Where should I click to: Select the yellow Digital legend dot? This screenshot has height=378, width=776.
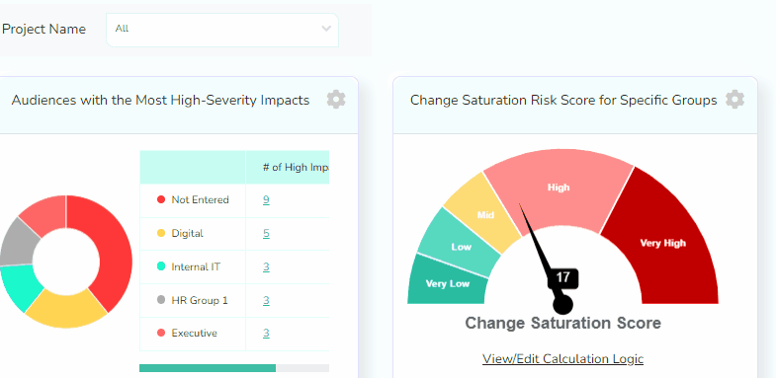pos(161,233)
